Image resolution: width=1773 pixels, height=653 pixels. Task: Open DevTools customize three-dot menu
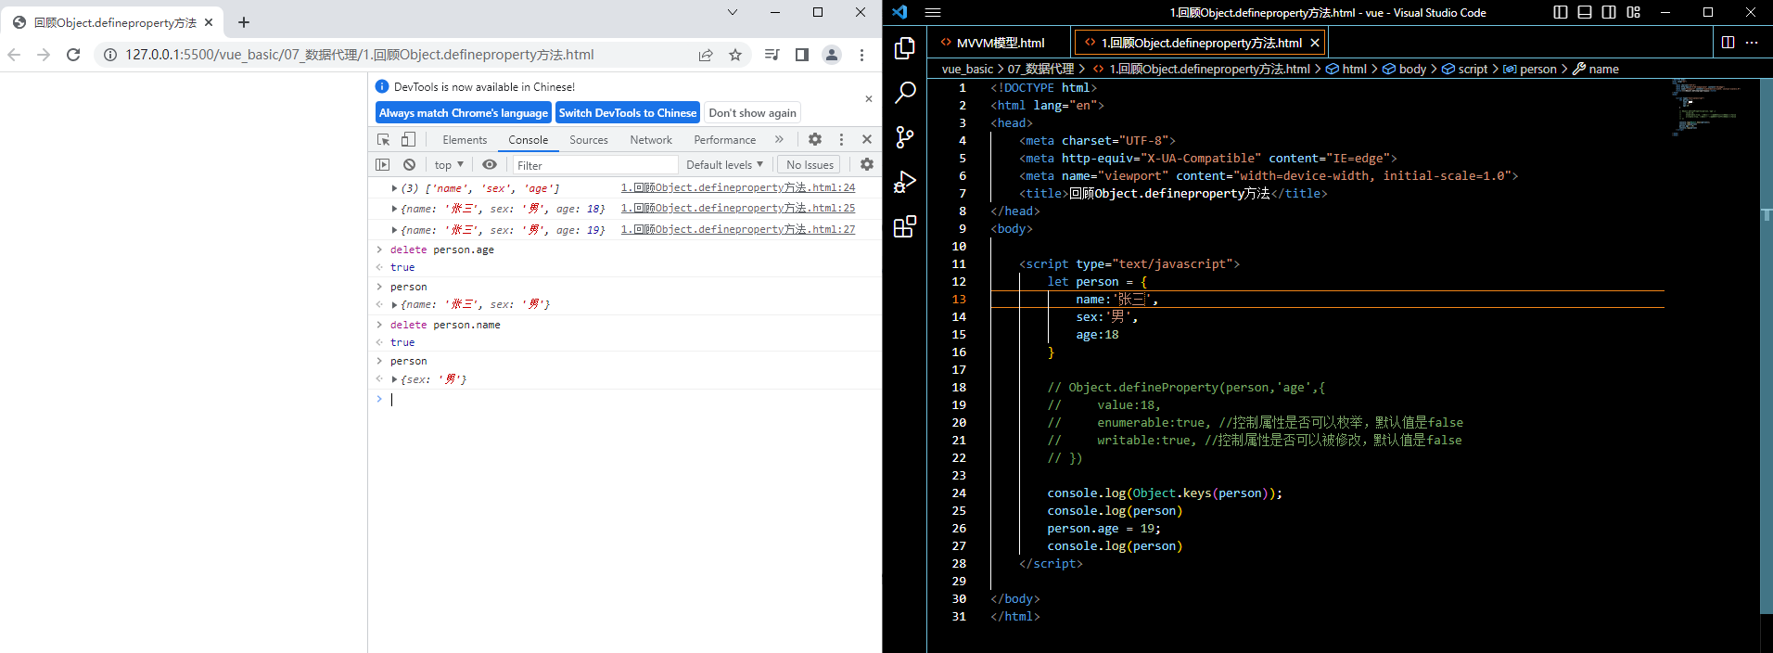[841, 139]
